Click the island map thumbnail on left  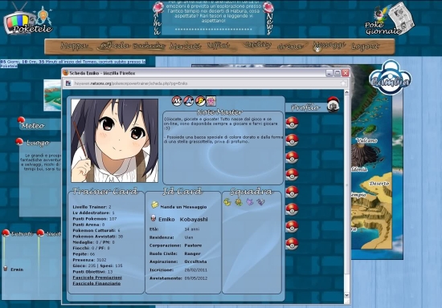click(52, 95)
